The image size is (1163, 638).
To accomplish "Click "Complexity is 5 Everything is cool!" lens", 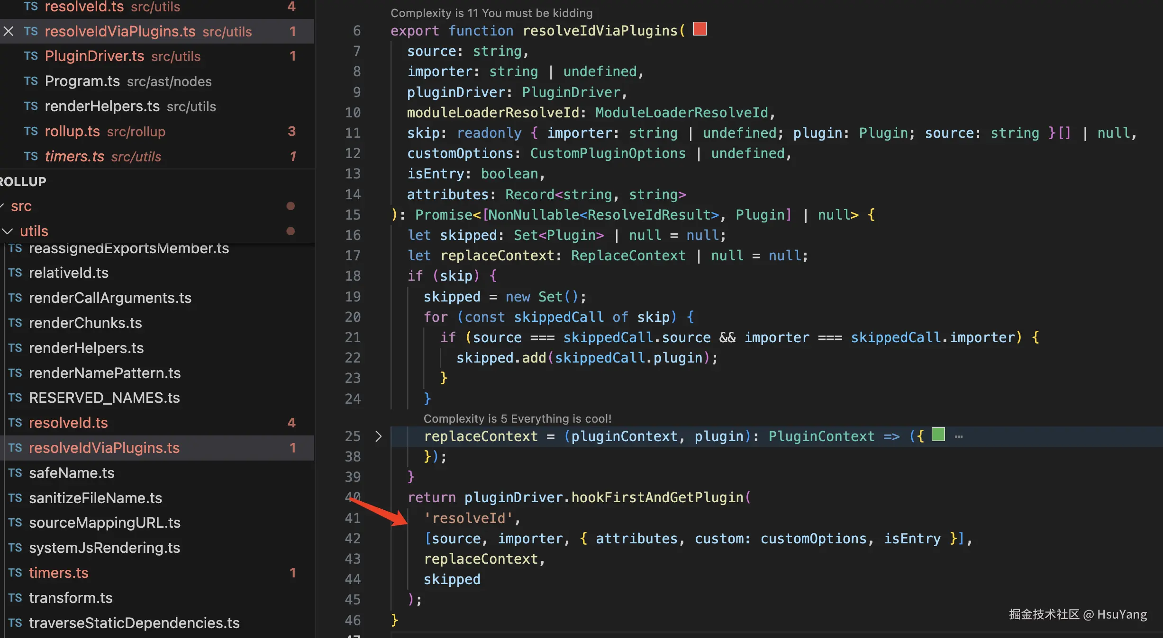I will coord(517,419).
